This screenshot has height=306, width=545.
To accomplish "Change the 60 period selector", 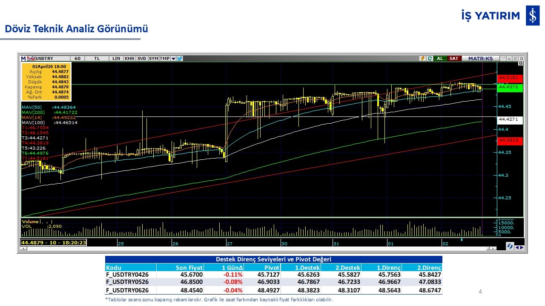I will point(77,58).
